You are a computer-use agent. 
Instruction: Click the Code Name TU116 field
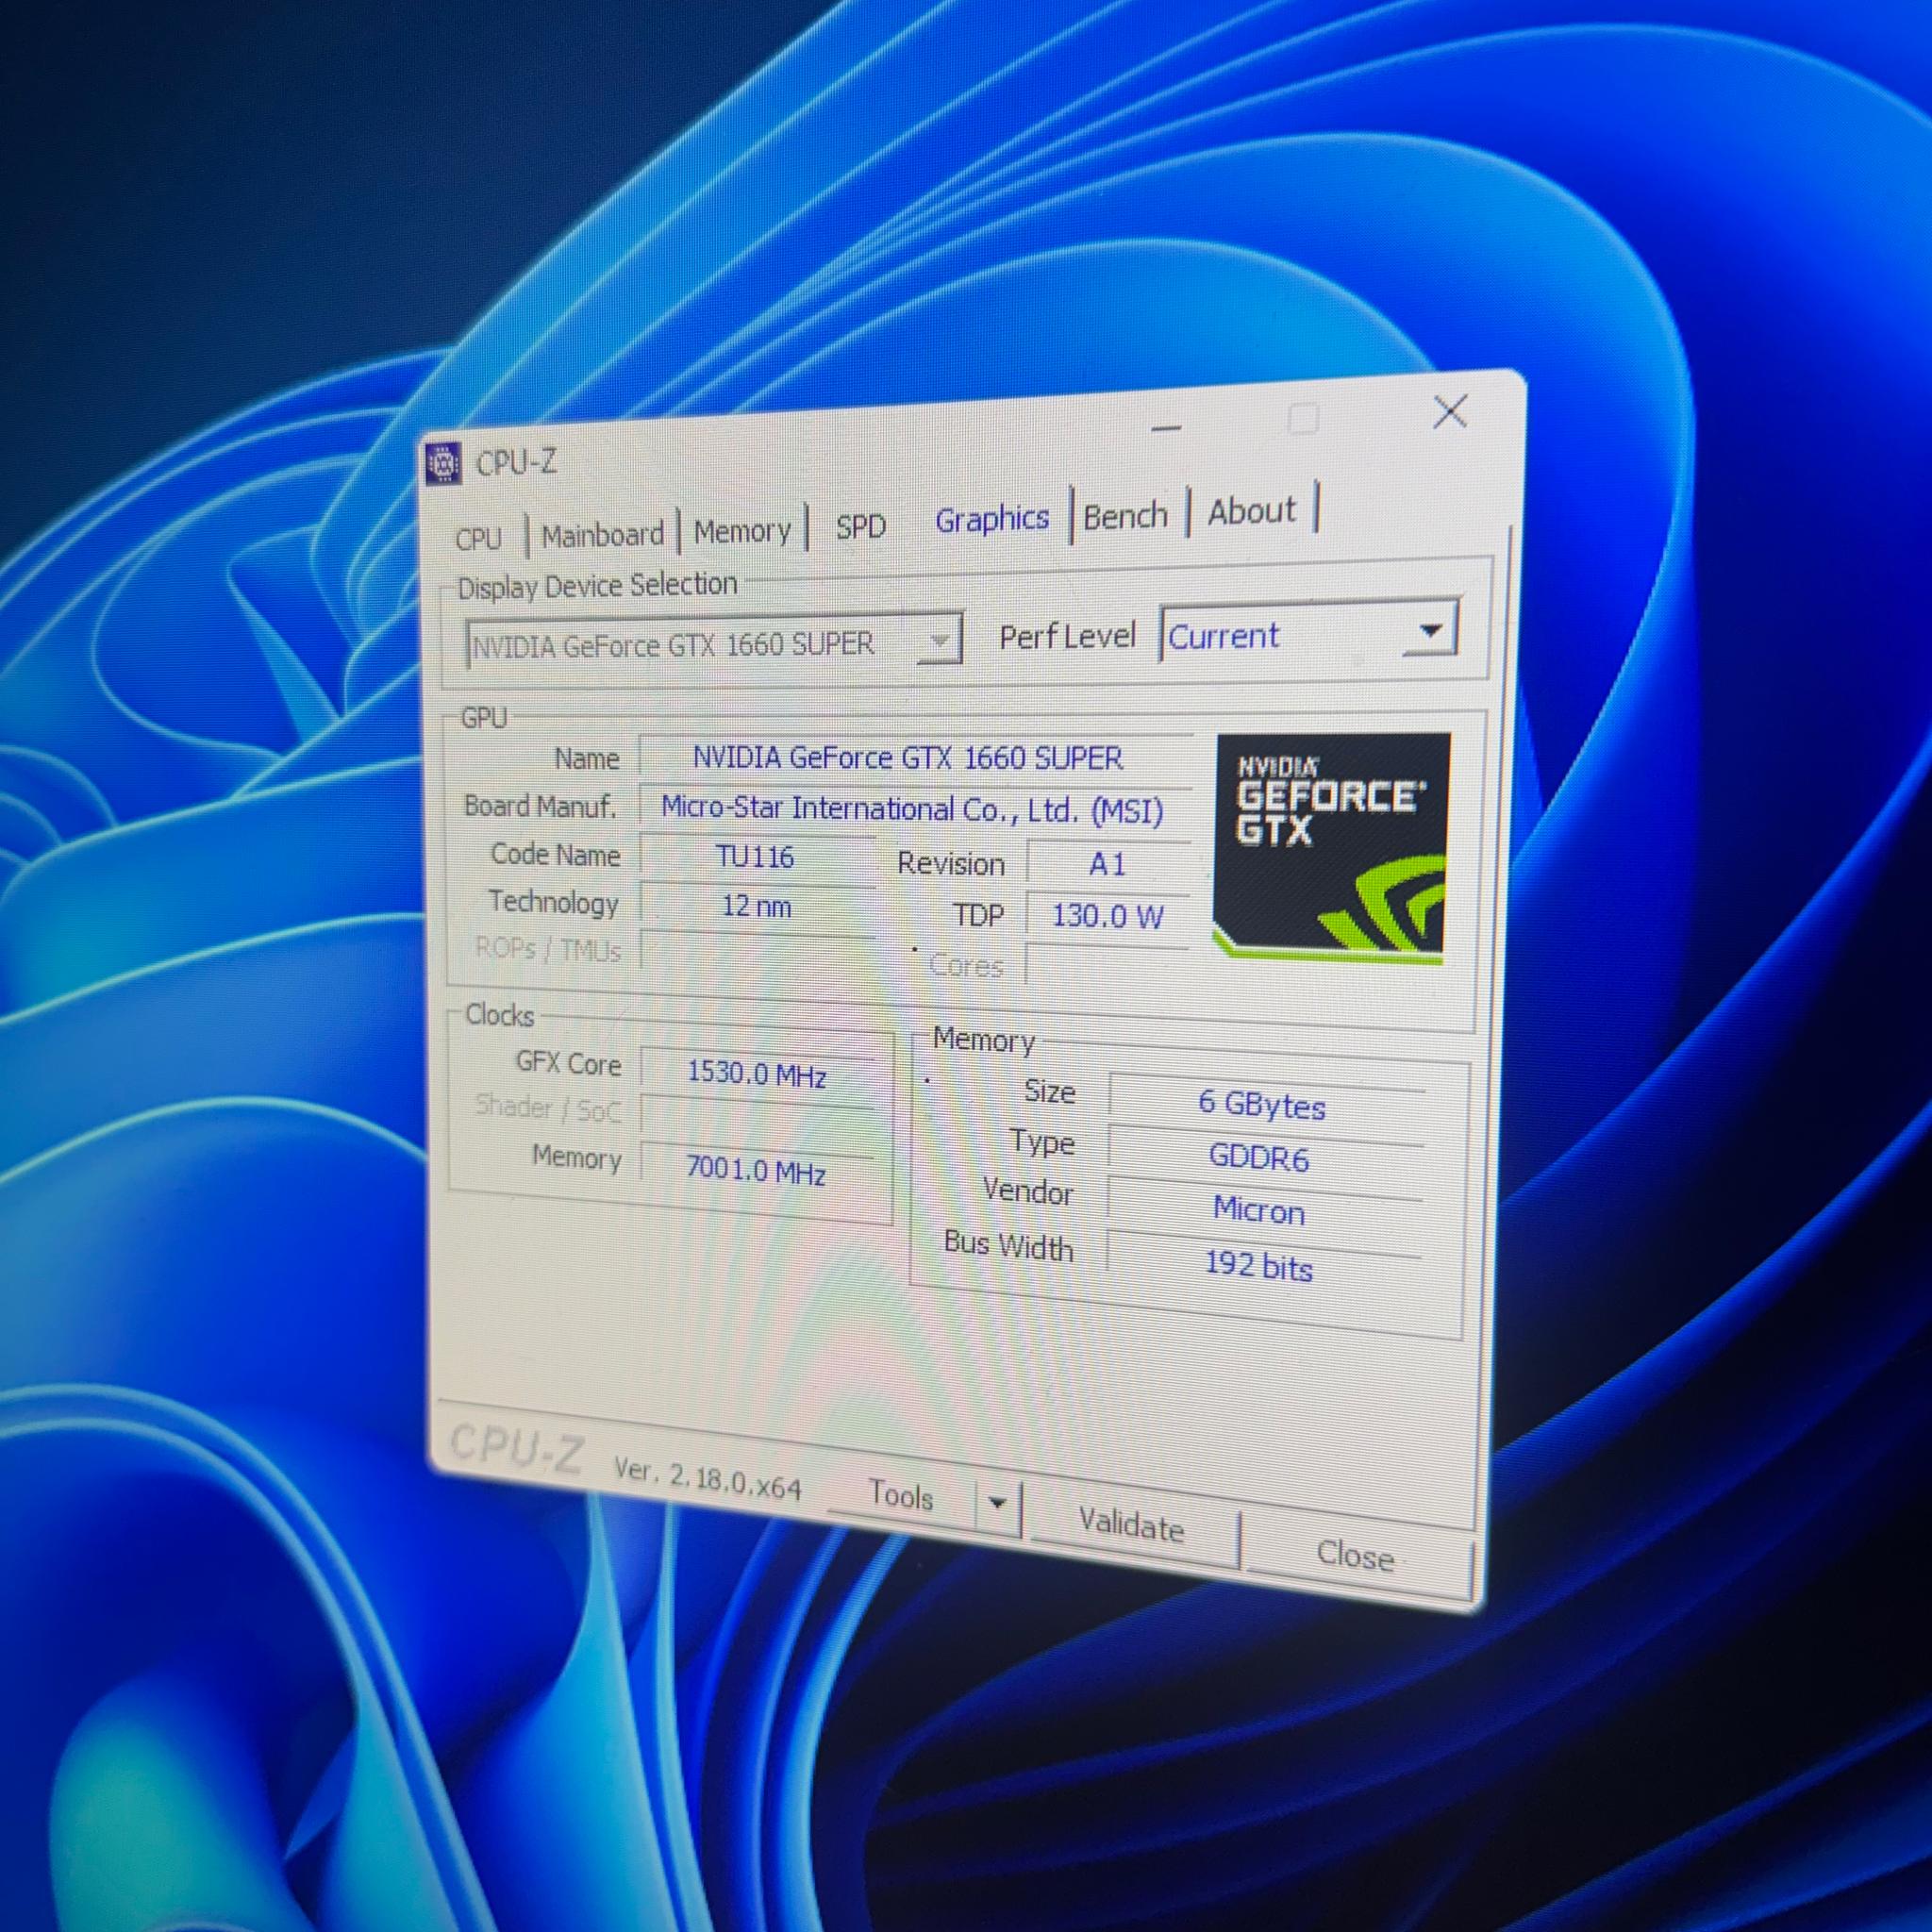pos(757,858)
